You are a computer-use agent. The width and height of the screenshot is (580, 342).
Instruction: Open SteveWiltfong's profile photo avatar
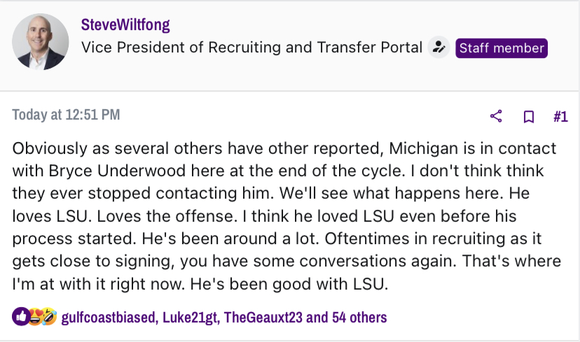[x=41, y=42]
